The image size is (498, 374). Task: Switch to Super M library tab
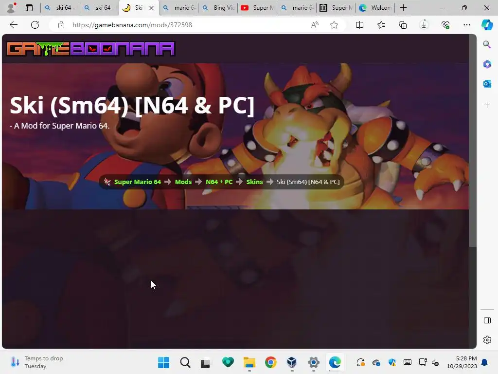click(336, 8)
